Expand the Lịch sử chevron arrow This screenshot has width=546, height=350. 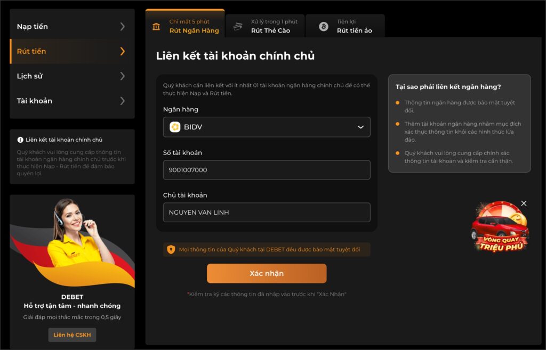click(122, 76)
